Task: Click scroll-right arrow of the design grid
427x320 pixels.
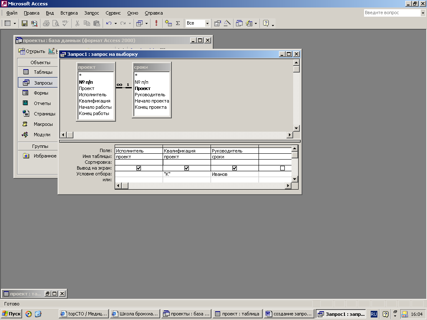Action: click(x=288, y=185)
